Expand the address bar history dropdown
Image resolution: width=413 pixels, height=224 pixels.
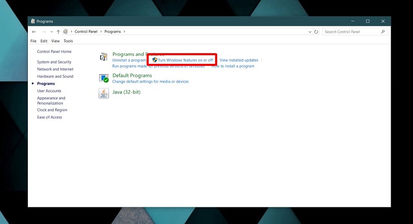[x=310, y=32]
